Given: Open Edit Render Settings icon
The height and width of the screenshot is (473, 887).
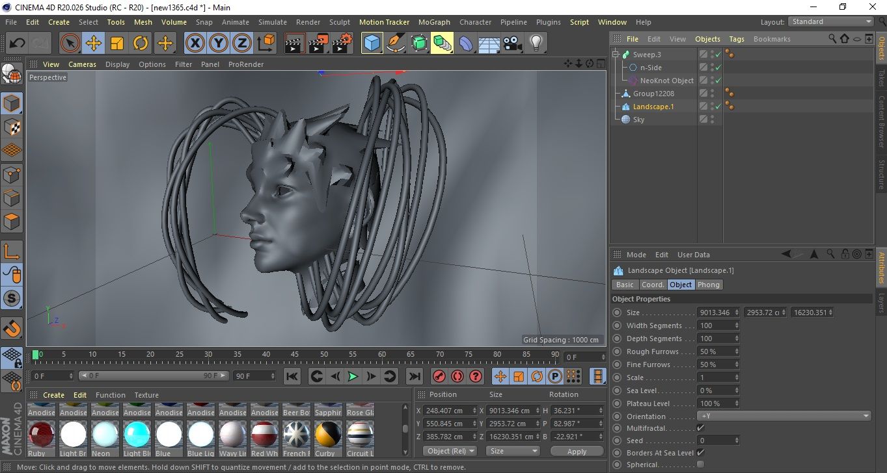Looking at the screenshot, I should 342,44.
